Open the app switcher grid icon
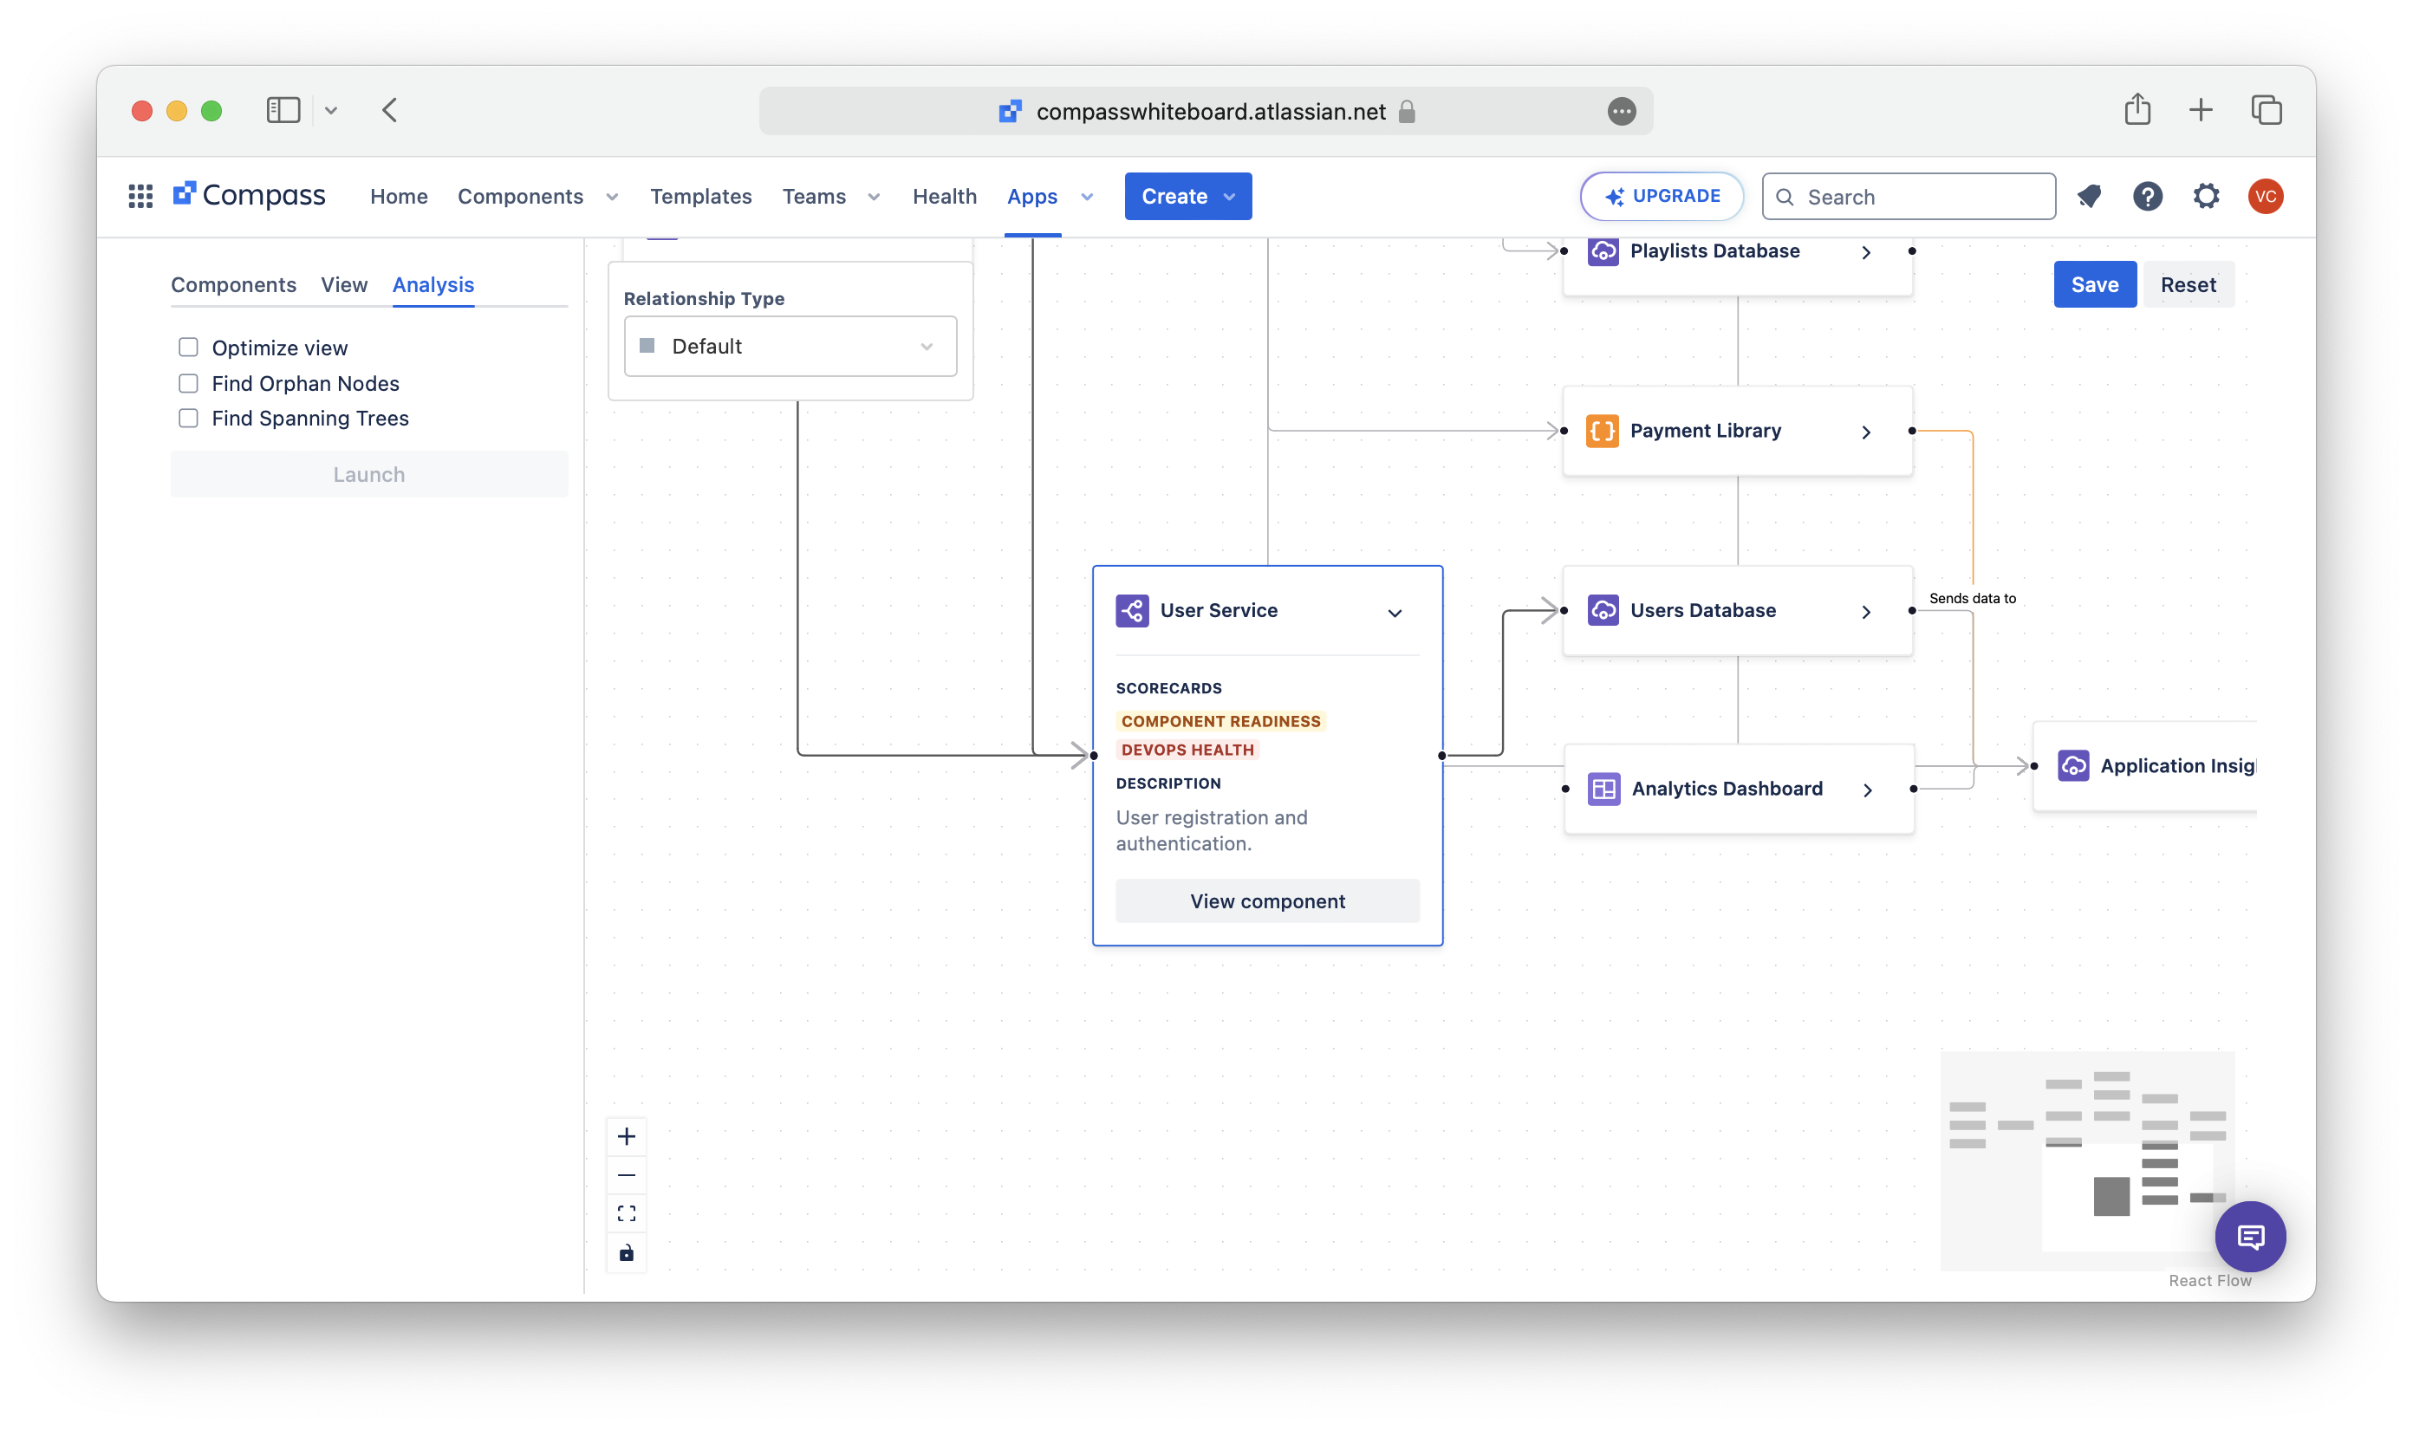The width and height of the screenshot is (2413, 1430). [140, 197]
